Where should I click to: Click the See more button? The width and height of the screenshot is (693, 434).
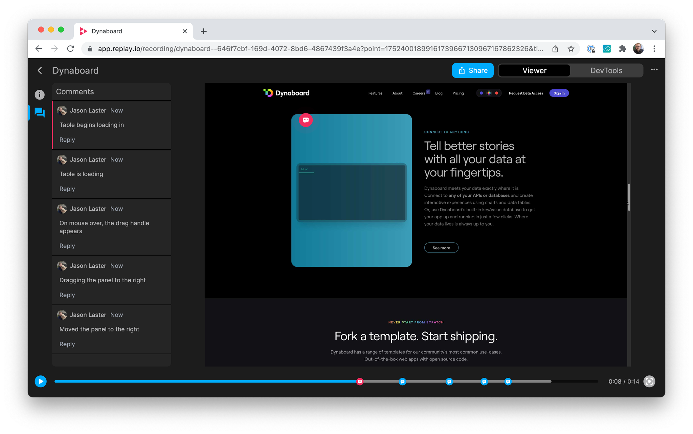coord(441,248)
